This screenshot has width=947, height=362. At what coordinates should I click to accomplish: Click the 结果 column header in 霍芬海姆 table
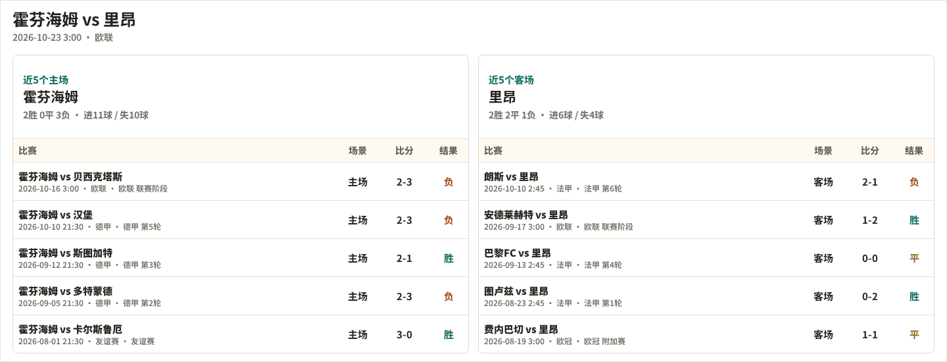click(449, 151)
